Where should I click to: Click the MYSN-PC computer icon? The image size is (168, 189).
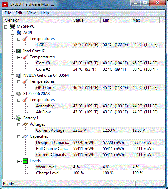click(12, 26)
